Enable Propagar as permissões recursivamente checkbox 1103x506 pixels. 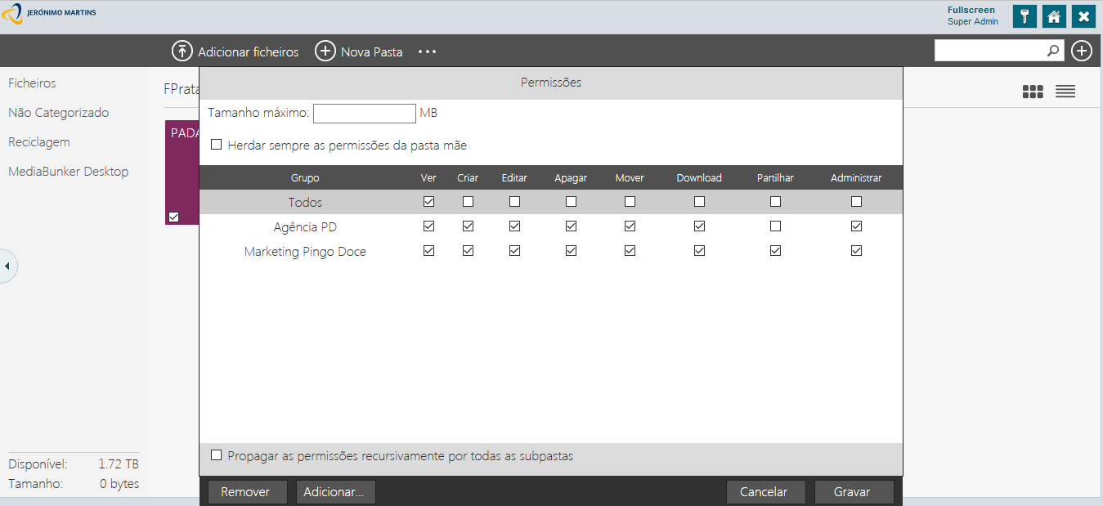pos(217,455)
